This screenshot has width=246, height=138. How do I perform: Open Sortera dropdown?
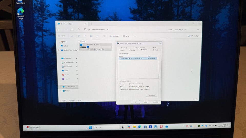114,36
